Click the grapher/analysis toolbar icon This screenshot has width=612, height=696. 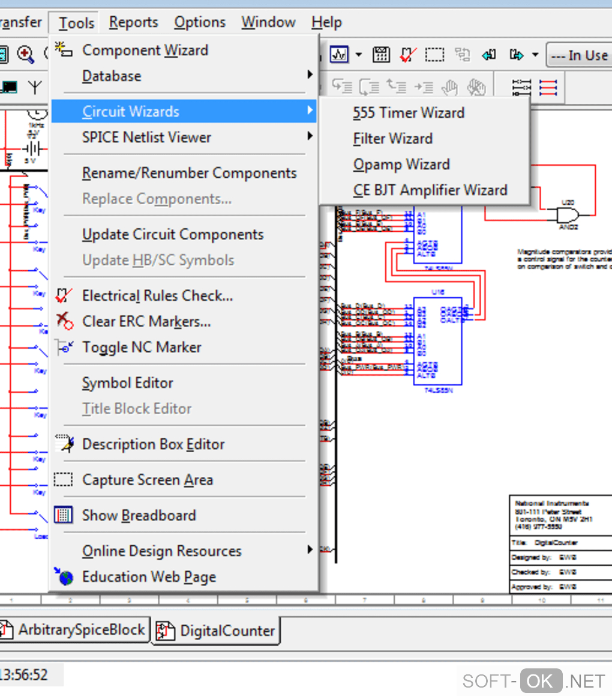(x=339, y=55)
